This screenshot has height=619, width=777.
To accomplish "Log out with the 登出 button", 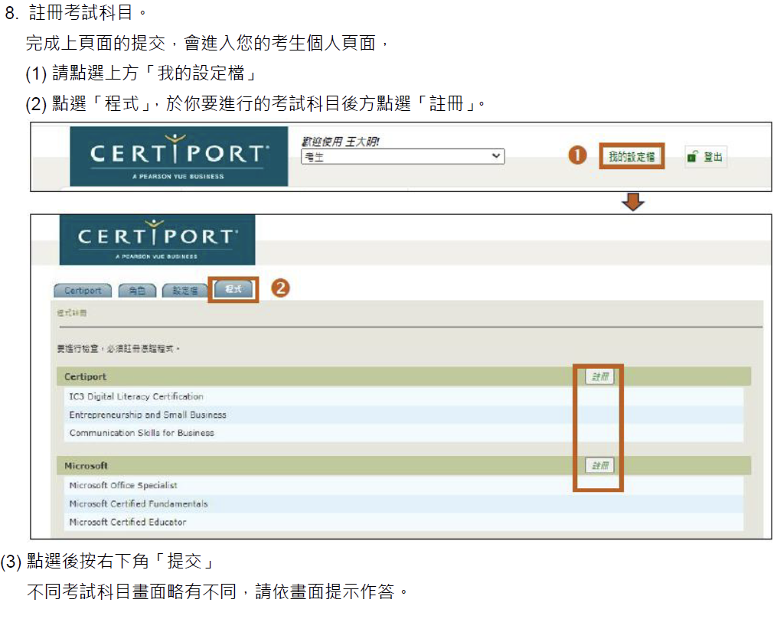I will point(706,157).
